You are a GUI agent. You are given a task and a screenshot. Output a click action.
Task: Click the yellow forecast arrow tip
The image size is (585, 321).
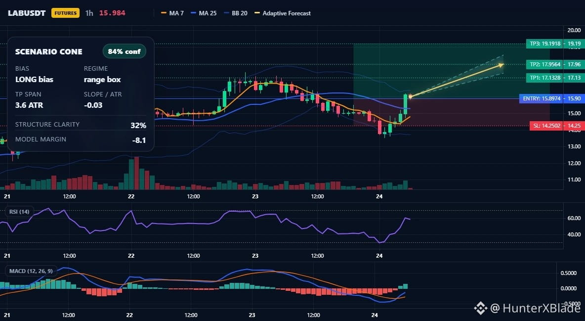click(x=501, y=65)
